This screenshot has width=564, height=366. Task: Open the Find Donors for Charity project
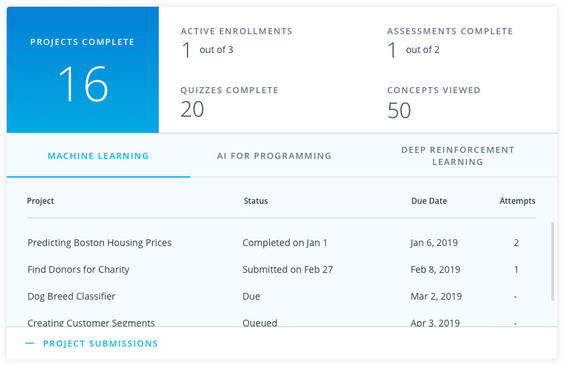(78, 269)
